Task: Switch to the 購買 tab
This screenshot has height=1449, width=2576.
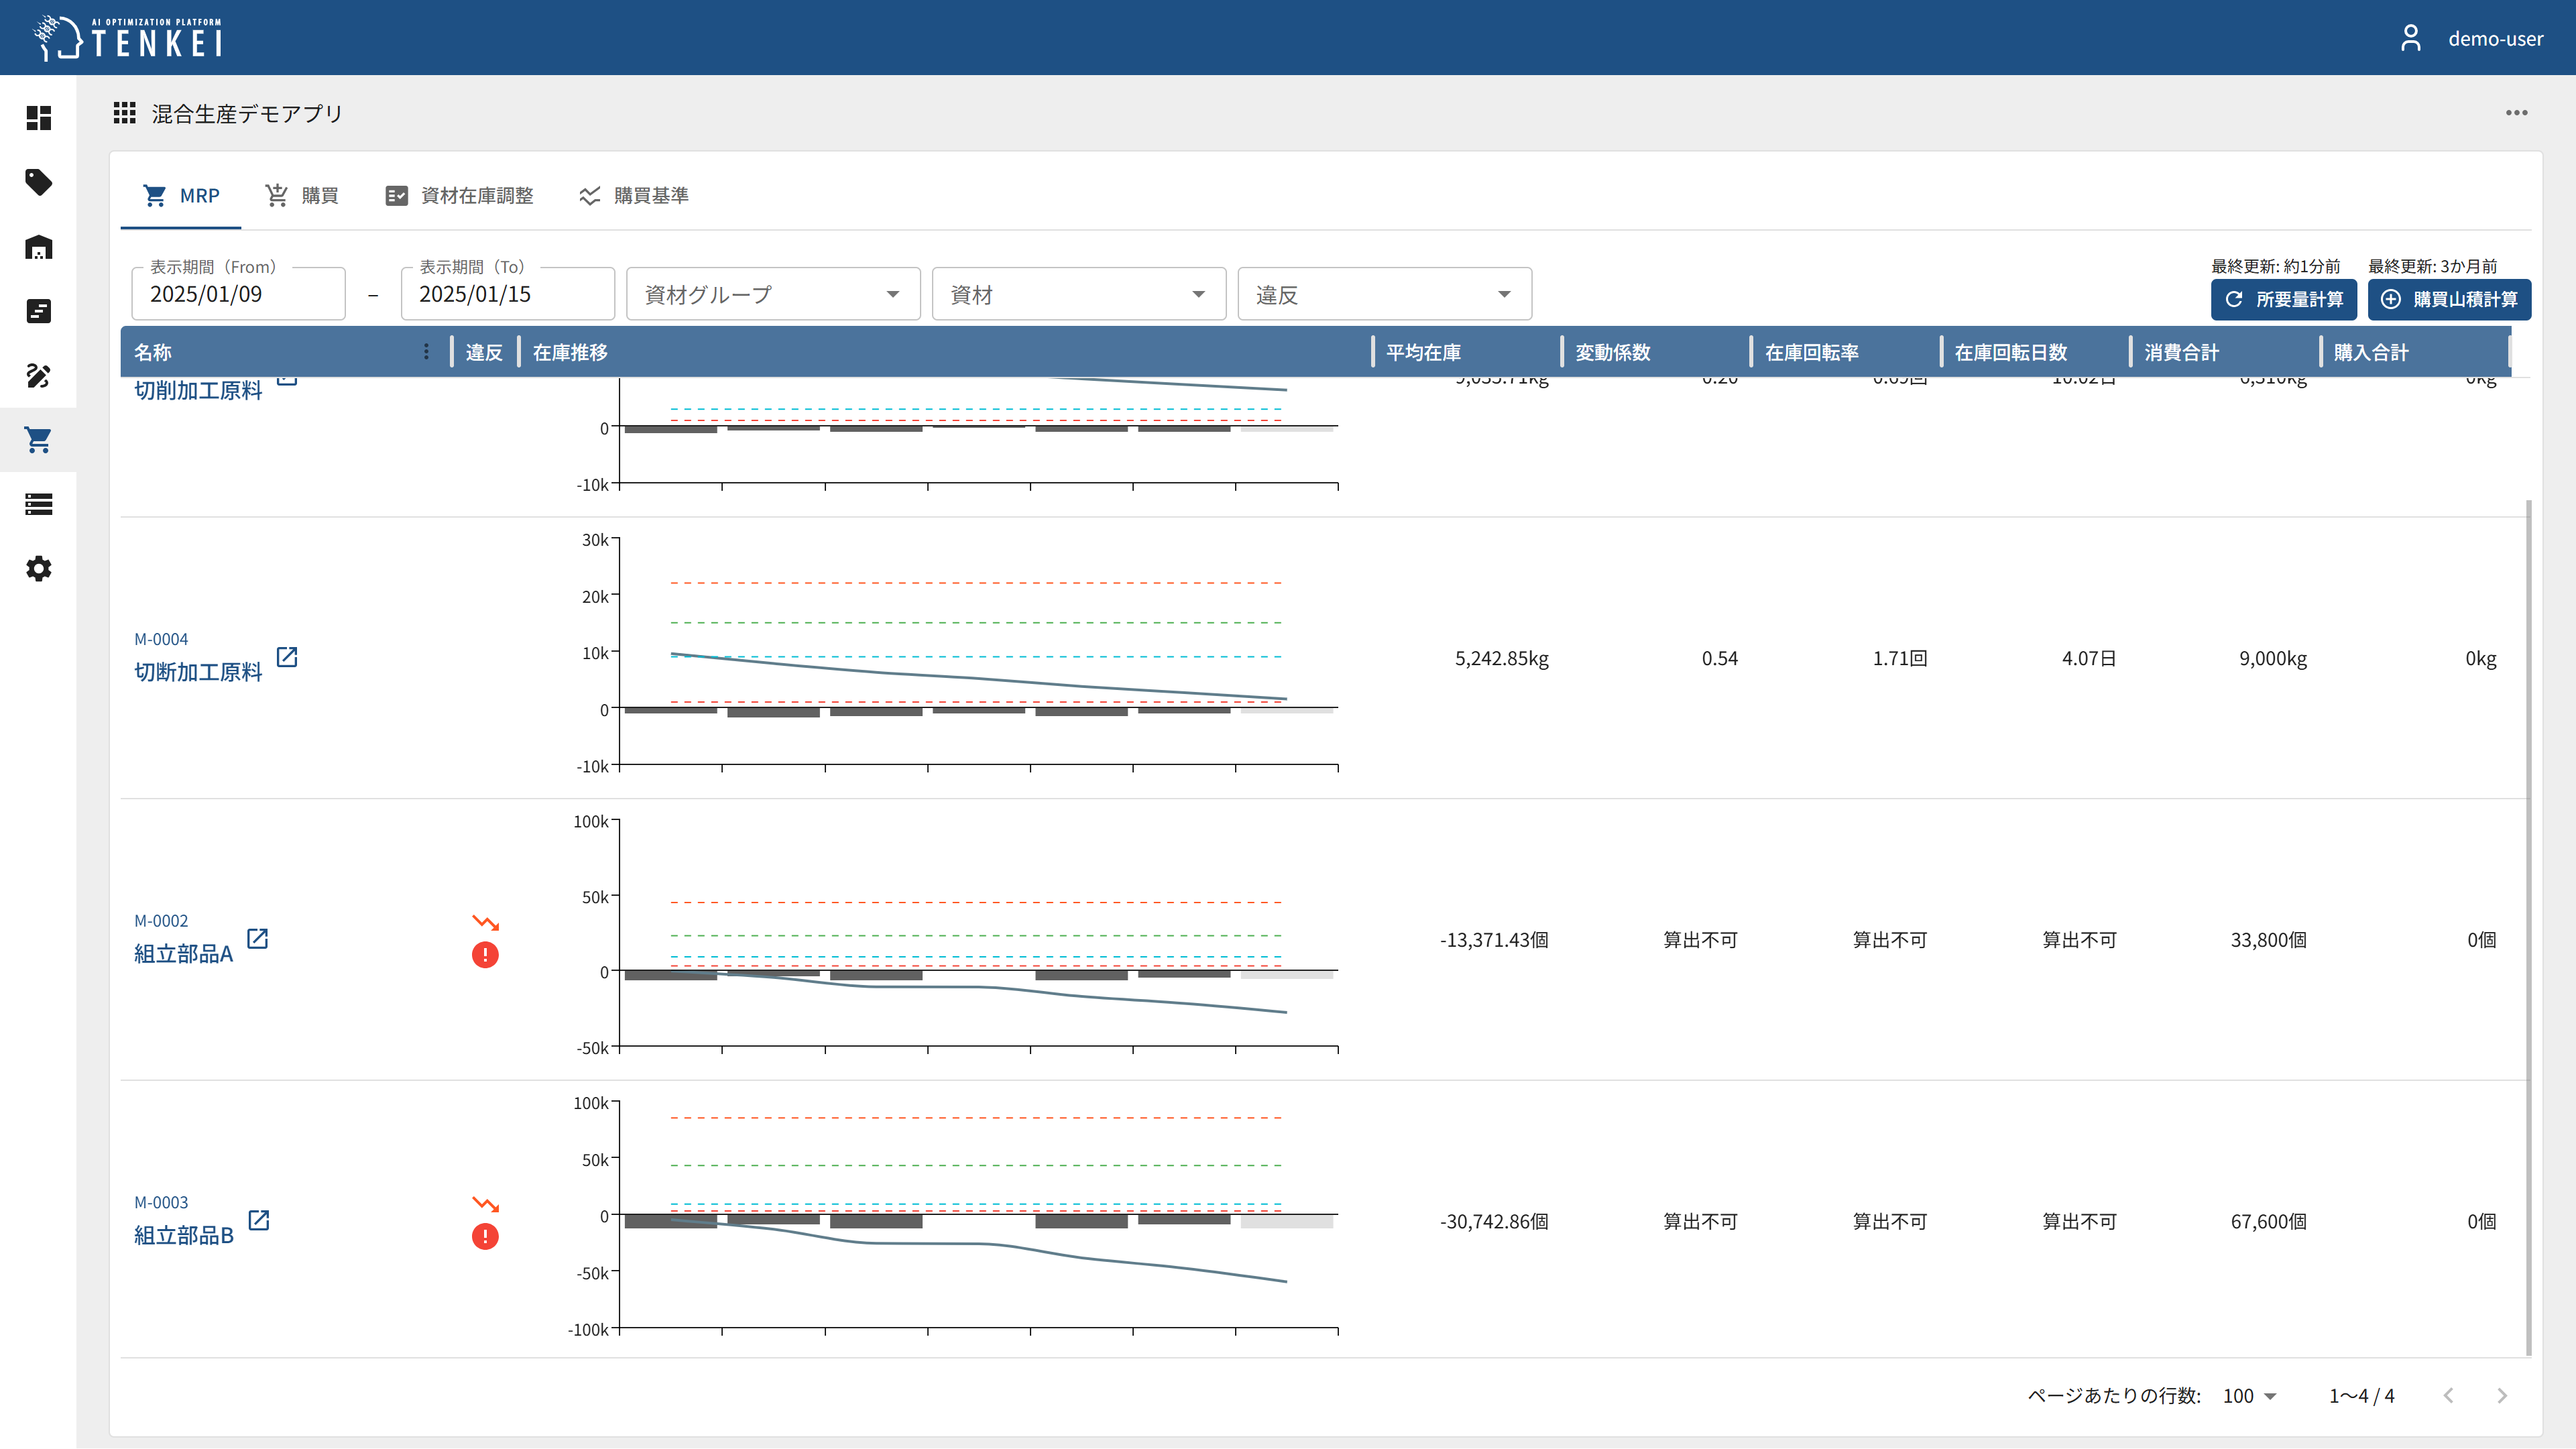Action: tap(302, 196)
